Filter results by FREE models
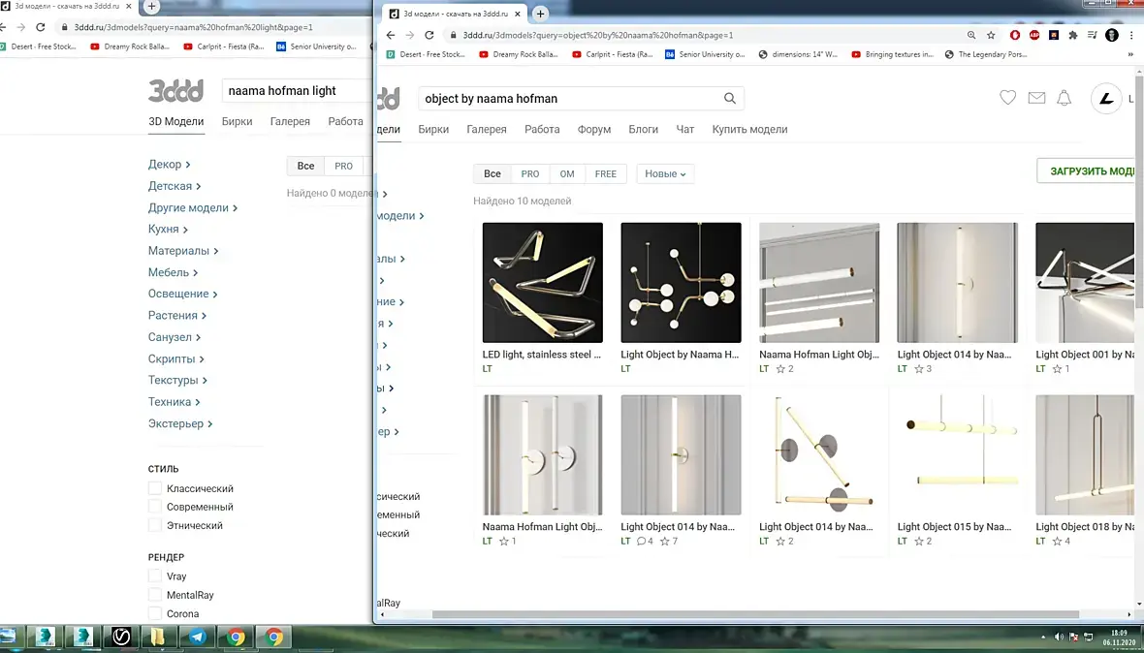 (x=606, y=173)
